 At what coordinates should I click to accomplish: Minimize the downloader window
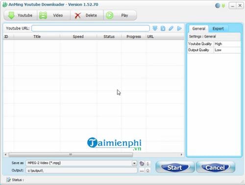pyautogui.click(x=233, y=6)
